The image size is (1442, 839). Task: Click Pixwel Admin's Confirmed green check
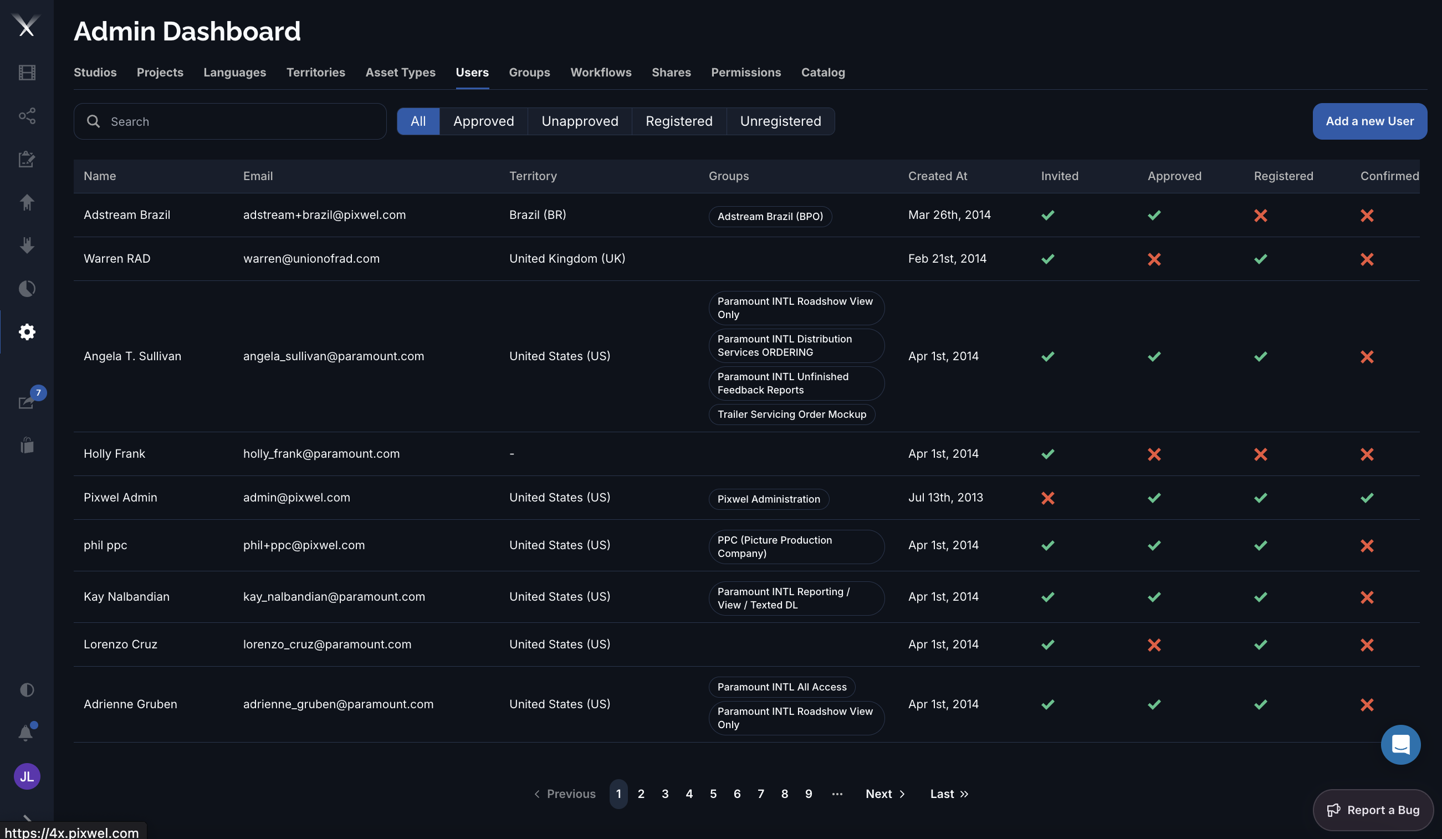(x=1367, y=498)
